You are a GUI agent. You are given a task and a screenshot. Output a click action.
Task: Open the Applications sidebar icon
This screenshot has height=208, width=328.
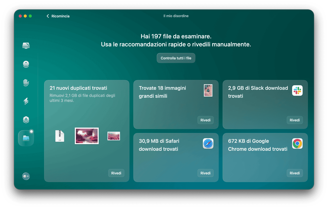click(26, 120)
